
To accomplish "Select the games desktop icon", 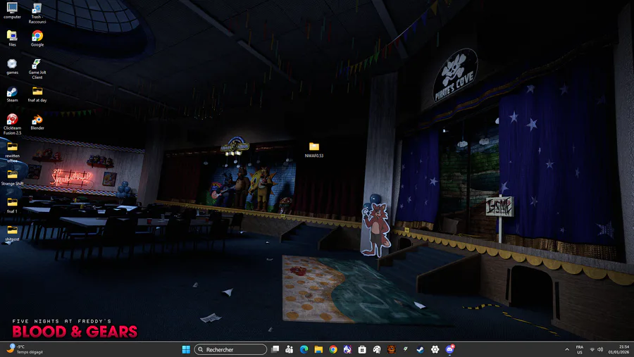I will click(x=12, y=67).
